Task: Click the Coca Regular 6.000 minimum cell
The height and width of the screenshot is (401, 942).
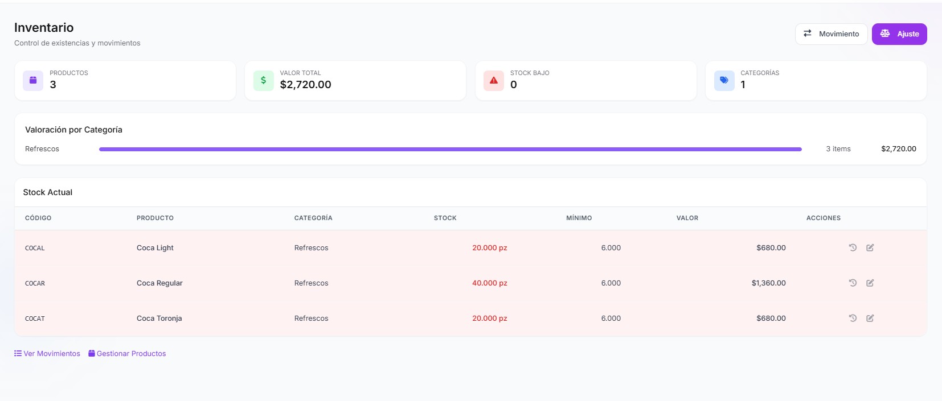Action: coord(611,283)
